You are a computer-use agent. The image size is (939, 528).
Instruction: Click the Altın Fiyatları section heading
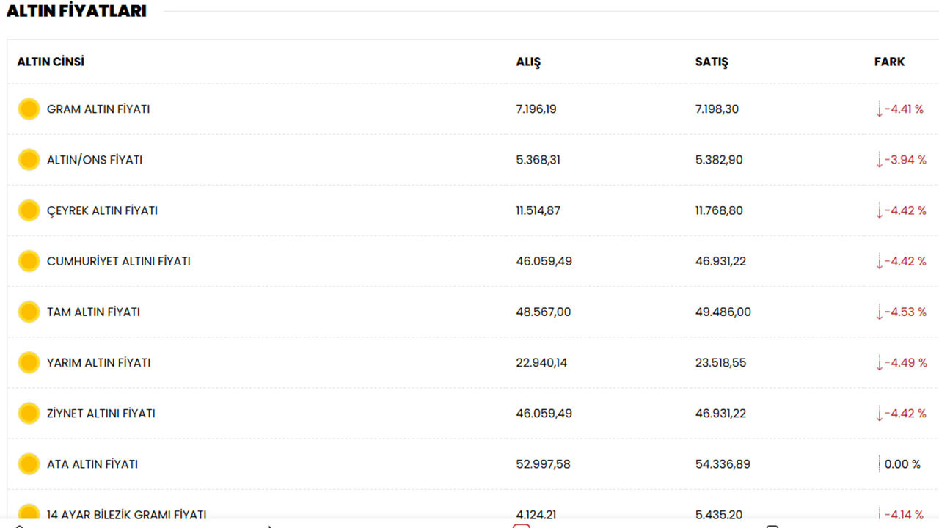coord(76,11)
